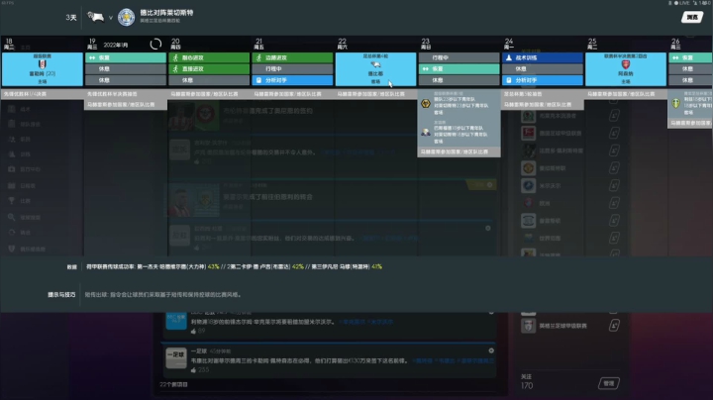Click the 一足球 source avatar in the feed
This screenshot has height=400, width=713.
click(x=176, y=358)
